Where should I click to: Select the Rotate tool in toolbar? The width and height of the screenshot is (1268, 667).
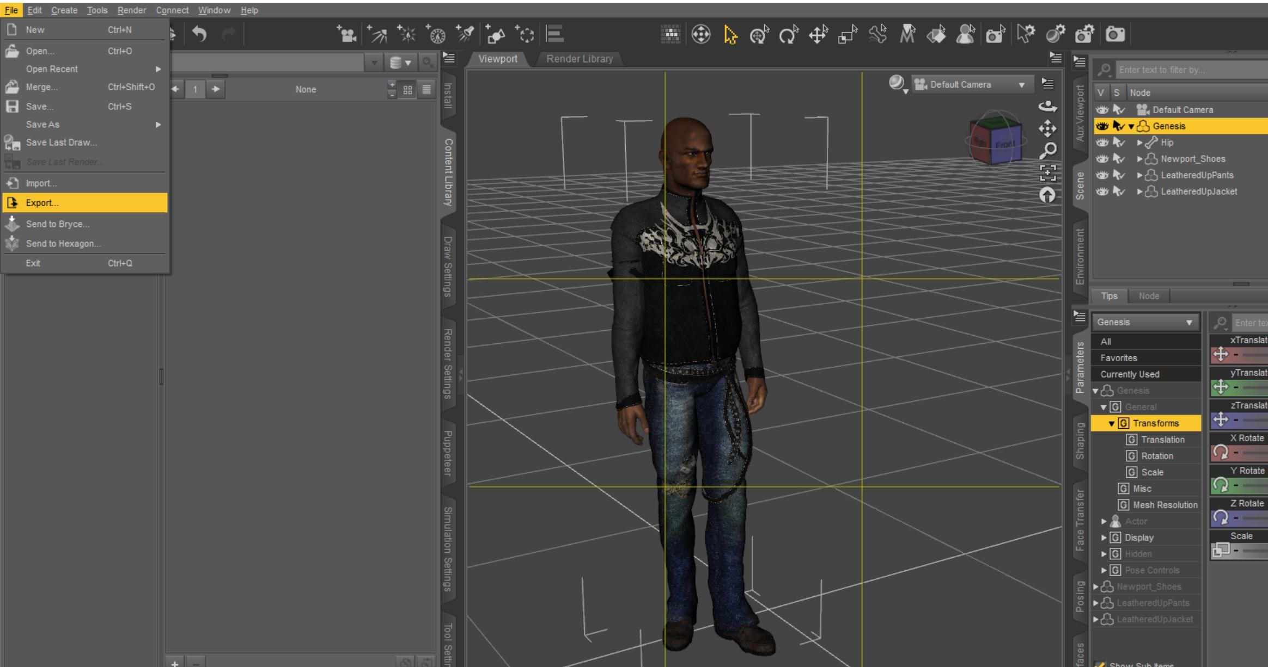pos(788,35)
